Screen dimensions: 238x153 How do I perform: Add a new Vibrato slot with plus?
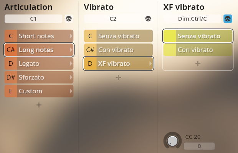pyautogui.click(x=118, y=77)
